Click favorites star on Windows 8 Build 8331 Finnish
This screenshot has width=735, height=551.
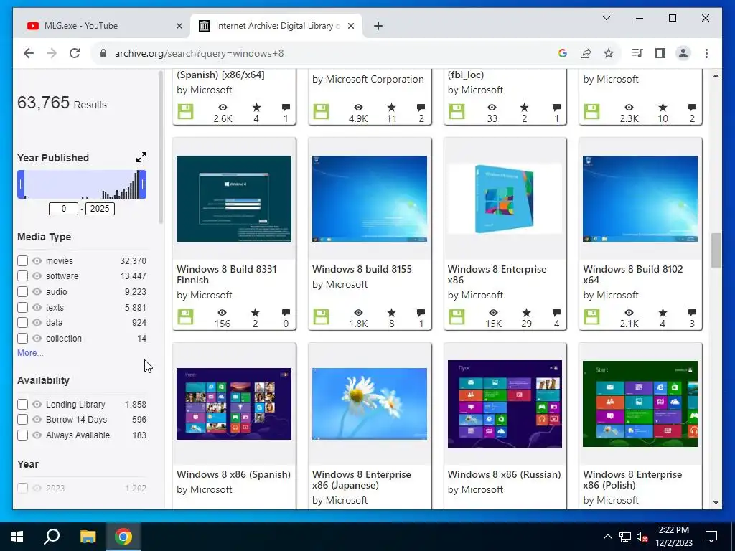pos(255,313)
